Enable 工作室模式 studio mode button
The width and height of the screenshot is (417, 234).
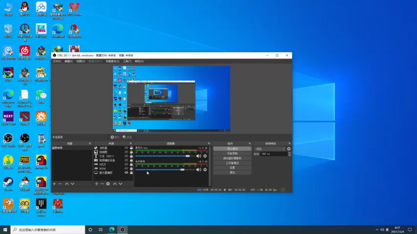[232, 163]
